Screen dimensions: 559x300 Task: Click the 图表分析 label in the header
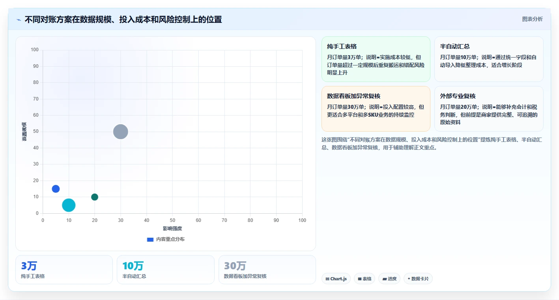click(532, 19)
